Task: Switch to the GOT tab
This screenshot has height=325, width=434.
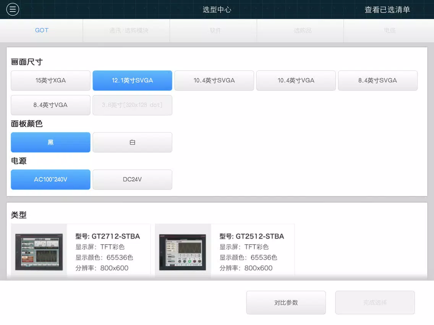Action: [42, 31]
